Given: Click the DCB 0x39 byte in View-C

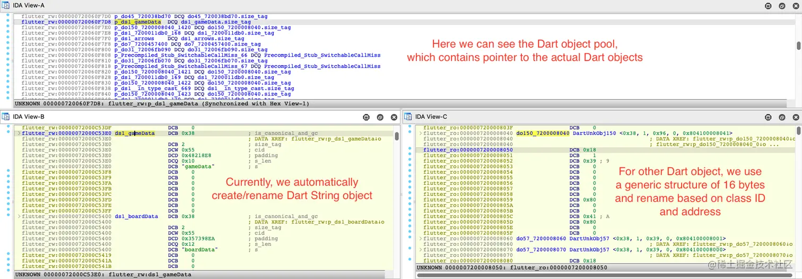Looking at the screenshot, I should [x=589, y=161].
